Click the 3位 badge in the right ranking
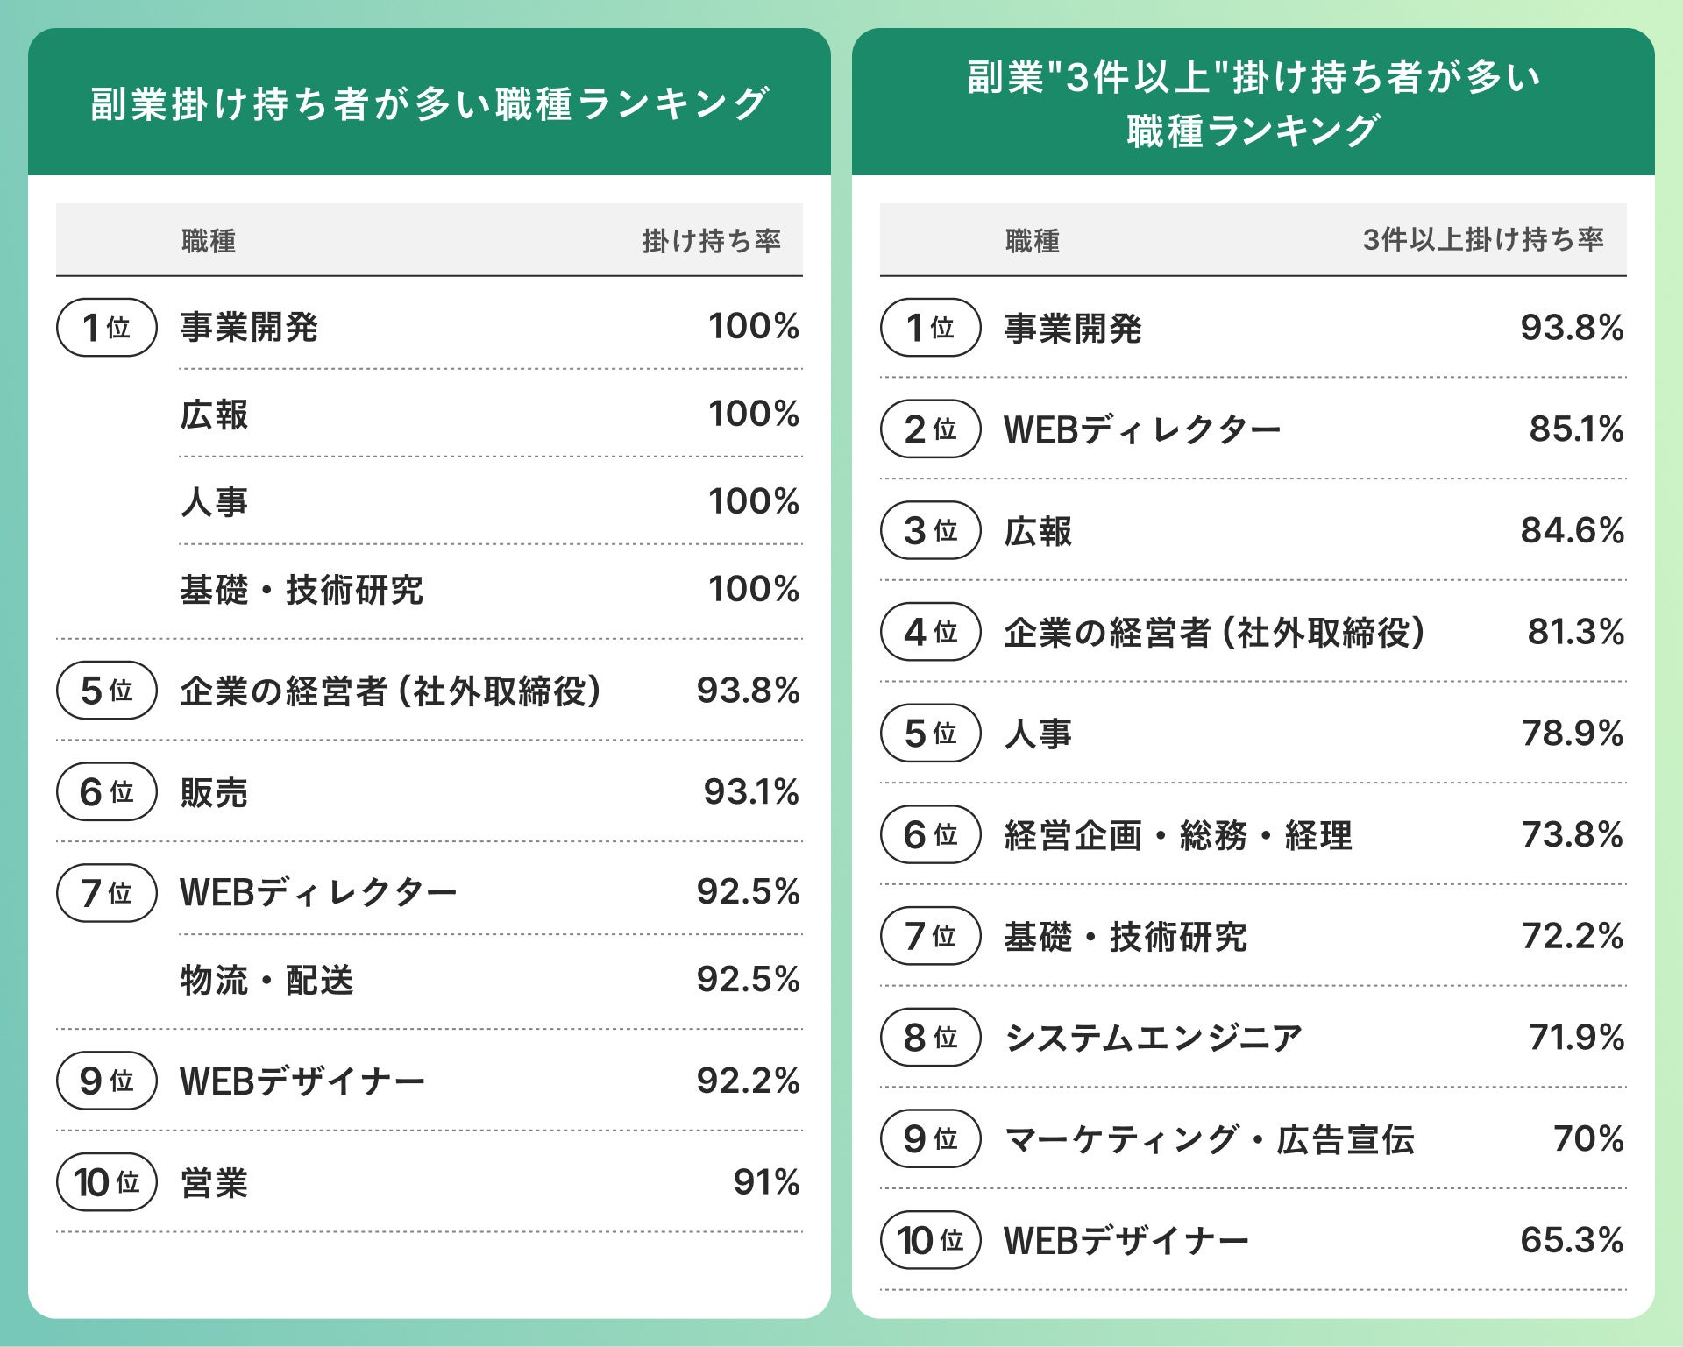 pyautogui.click(x=930, y=531)
